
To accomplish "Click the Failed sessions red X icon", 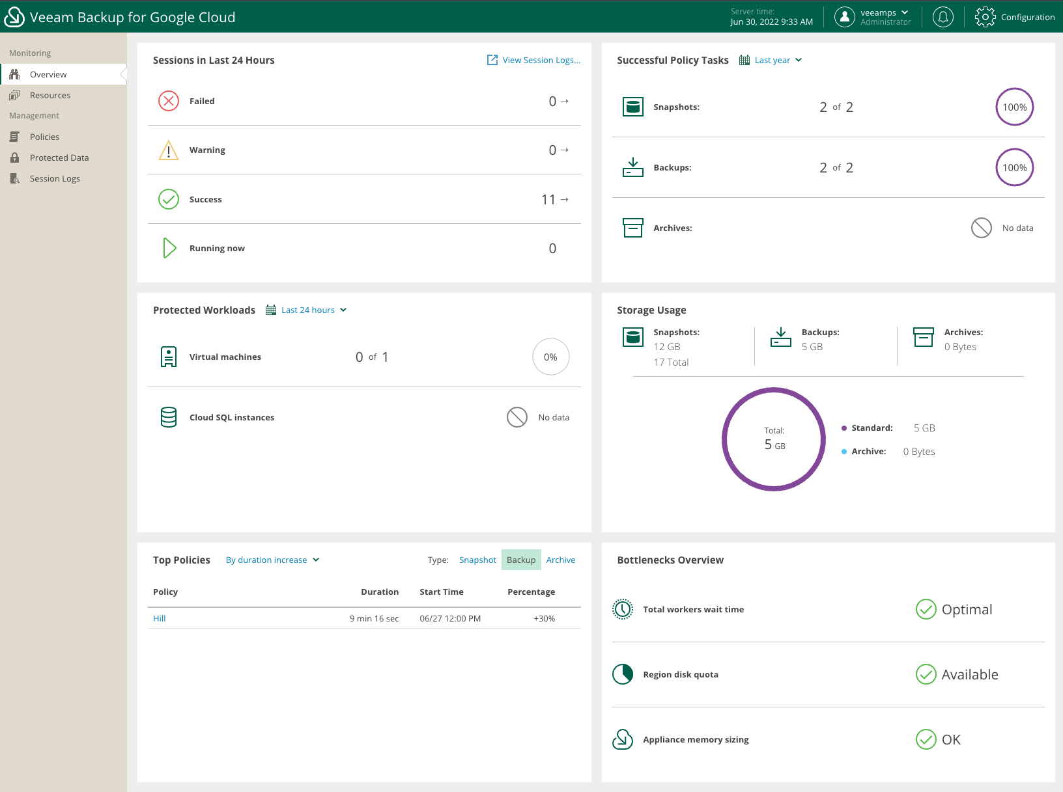I will coord(169,101).
